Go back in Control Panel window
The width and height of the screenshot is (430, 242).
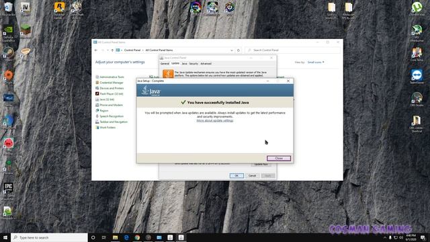(x=95, y=50)
